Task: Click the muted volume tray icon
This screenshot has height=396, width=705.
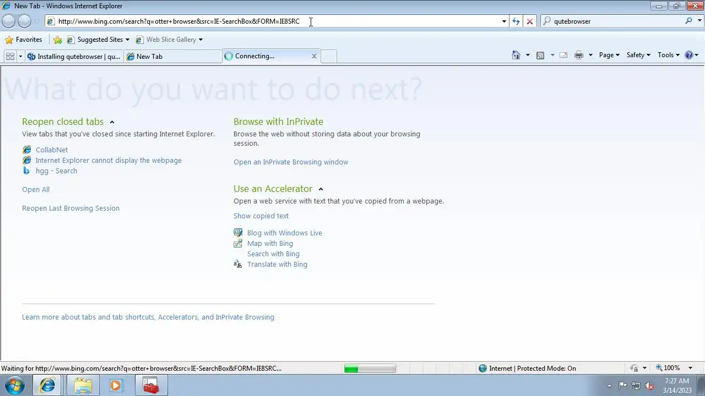Action: [649, 386]
